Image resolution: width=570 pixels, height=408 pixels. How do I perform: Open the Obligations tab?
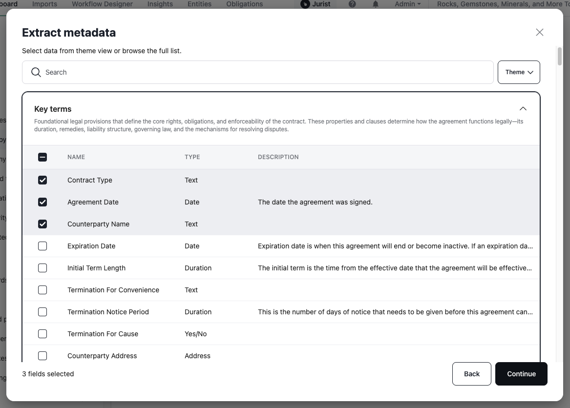(x=244, y=4)
